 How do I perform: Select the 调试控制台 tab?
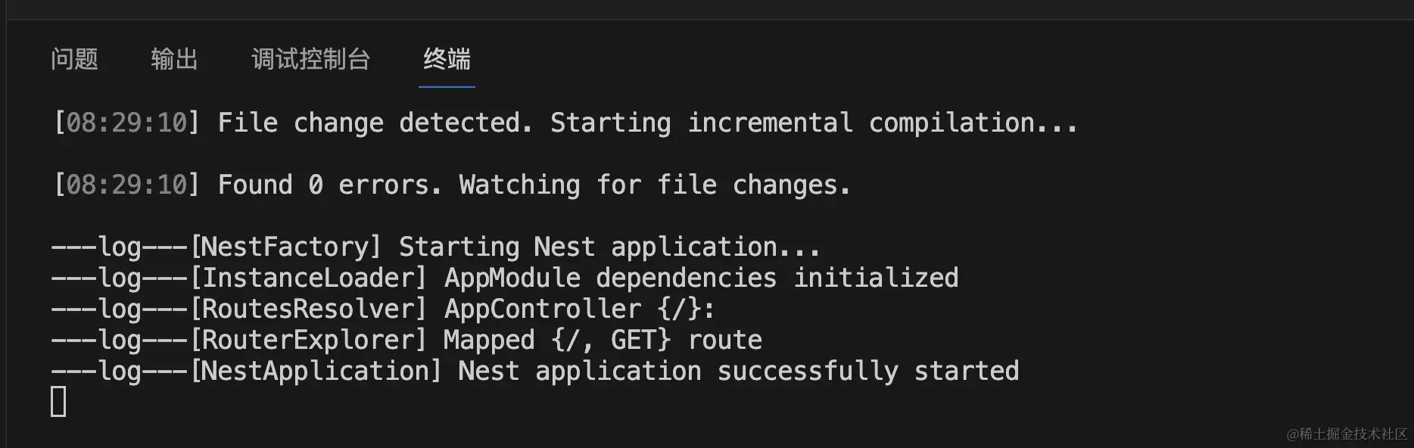[x=310, y=59]
